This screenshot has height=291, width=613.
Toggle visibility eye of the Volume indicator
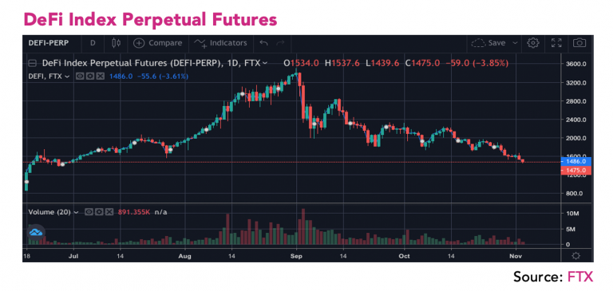pos(89,212)
